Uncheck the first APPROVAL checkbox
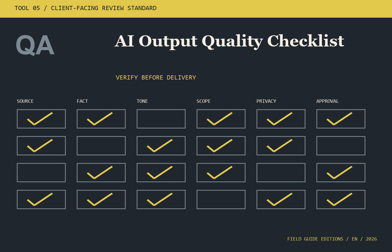Image resolution: width=392 pixels, height=252 pixels. (x=341, y=119)
